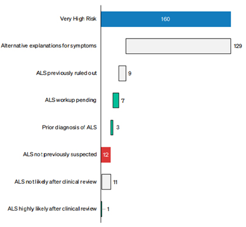Click the number 9 value label
The image size is (246, 227).
(x=129, y=74)
